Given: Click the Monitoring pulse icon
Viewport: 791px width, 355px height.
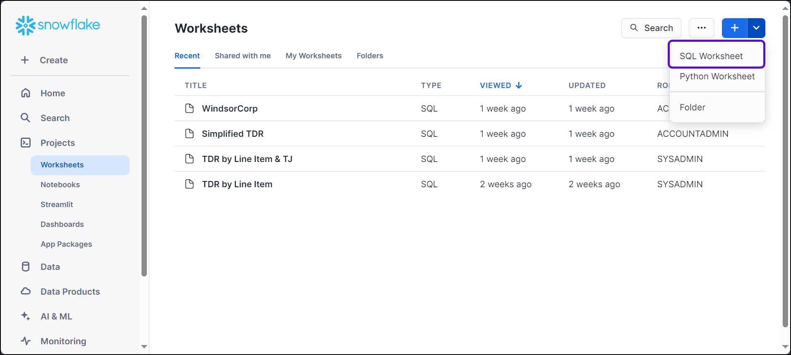Looking at the screenshot, I should pyautogui.click(x=26, y=341).
